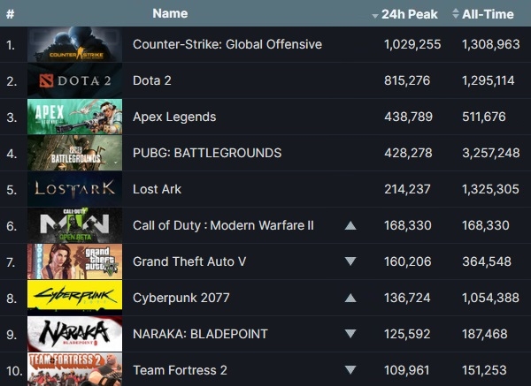This screenshot has height=386, width=531.
Task: Open the Dota 2 logo thumbnail
Action: (74, 80)
